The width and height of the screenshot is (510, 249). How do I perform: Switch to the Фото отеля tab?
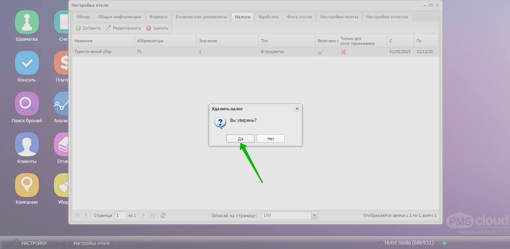(x=299, y=17)
